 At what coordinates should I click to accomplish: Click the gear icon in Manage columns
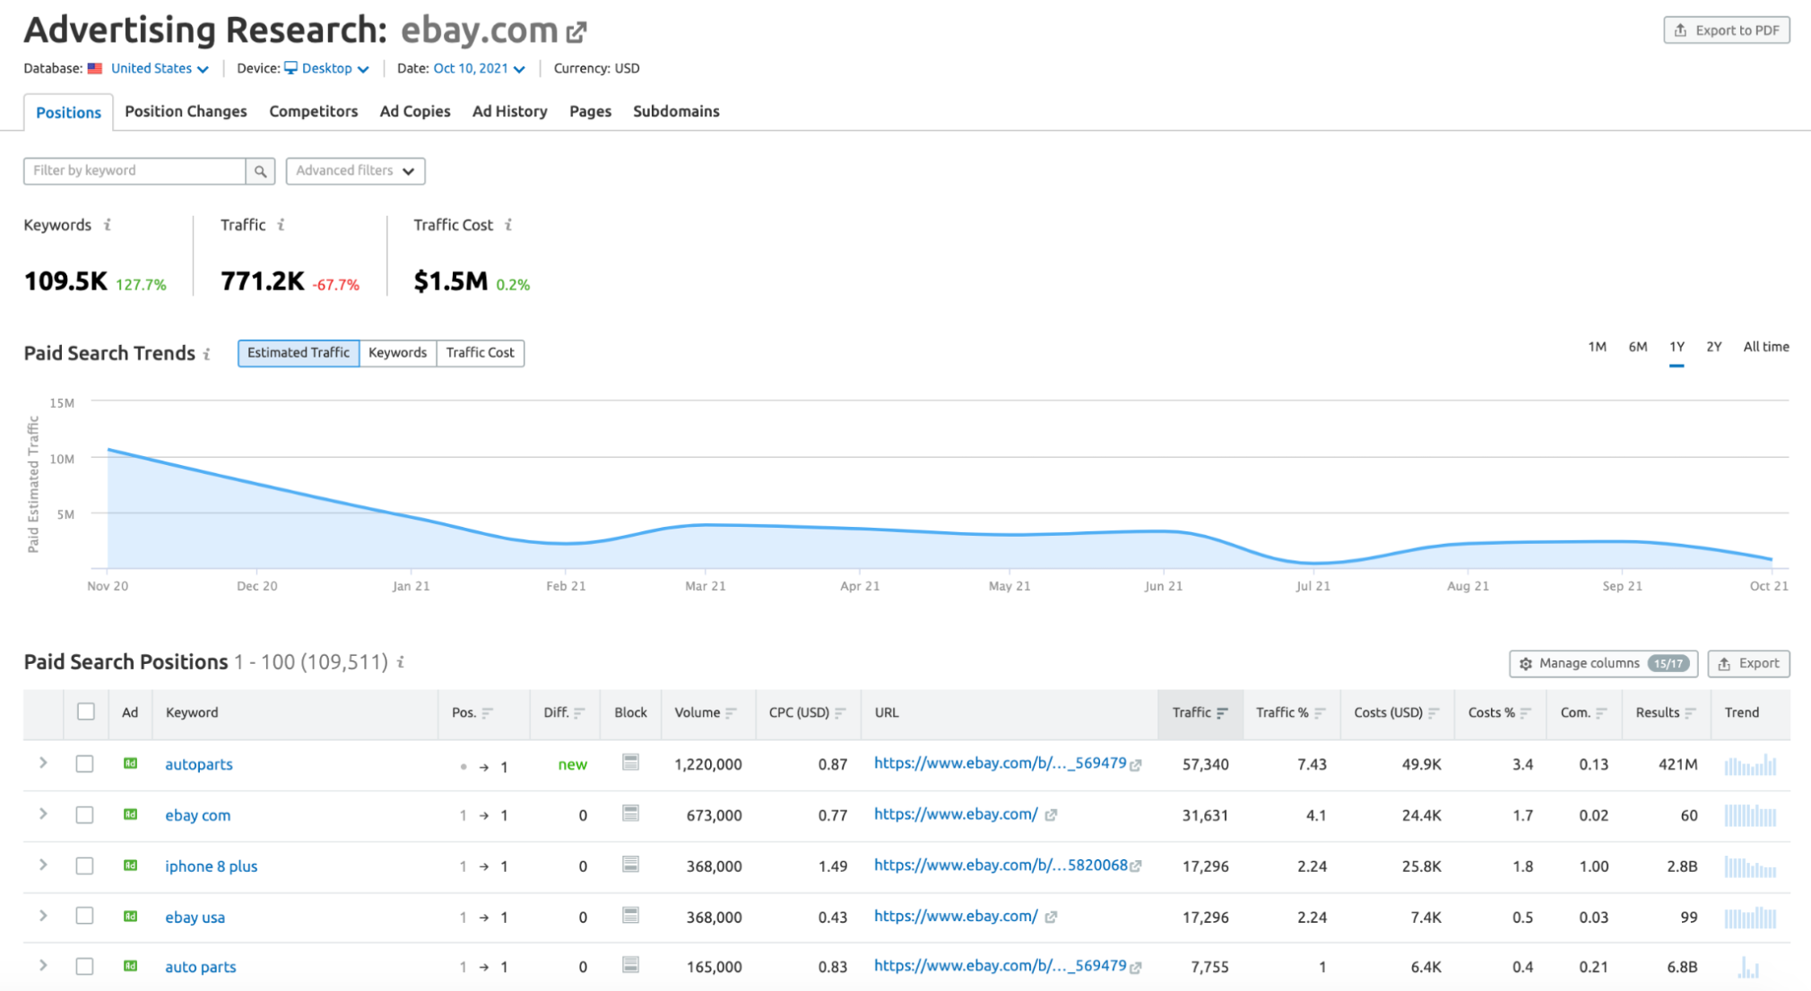1526,664
